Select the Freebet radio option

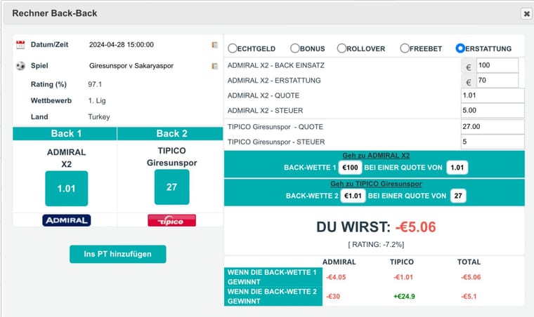click(x=405, y=48)
